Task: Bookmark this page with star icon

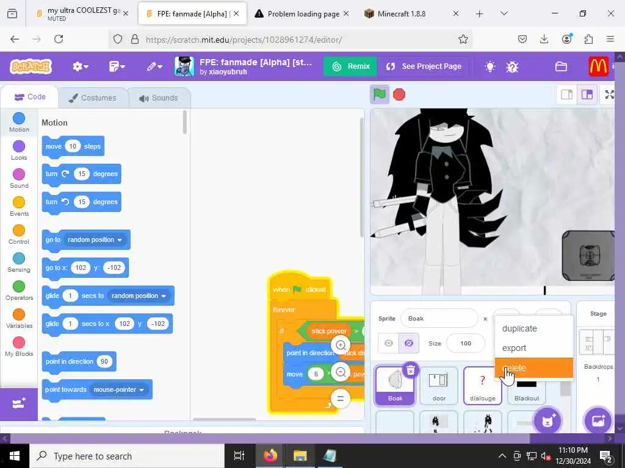Action: click(x=463, y=39)
